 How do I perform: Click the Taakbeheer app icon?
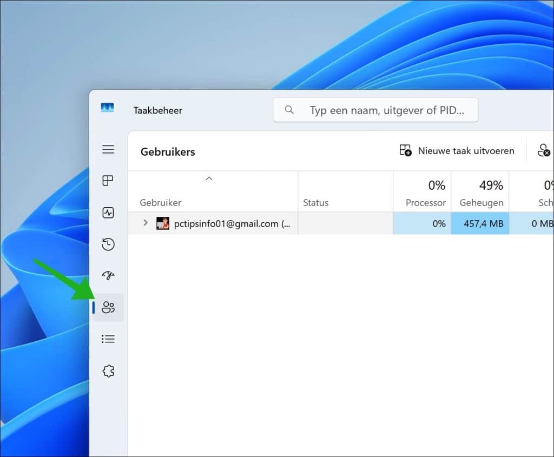(x=107, y=108)
